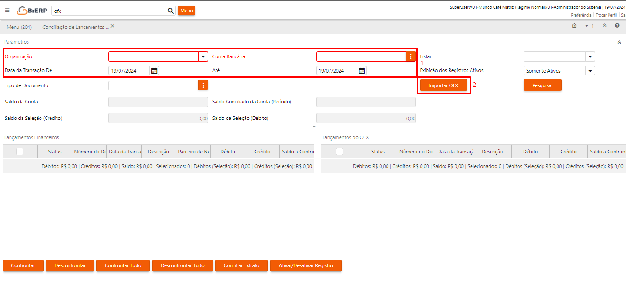Open the hamburger menu beside the BrERP logo
626x288 pixels.
click(x=7, y=10)
